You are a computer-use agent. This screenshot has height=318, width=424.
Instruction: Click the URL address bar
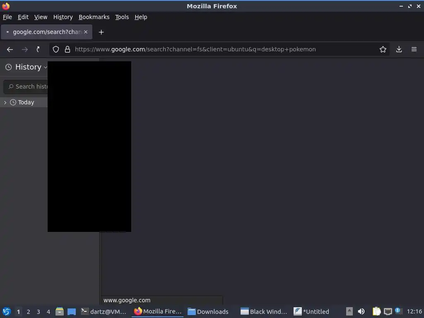pos(219,49)
